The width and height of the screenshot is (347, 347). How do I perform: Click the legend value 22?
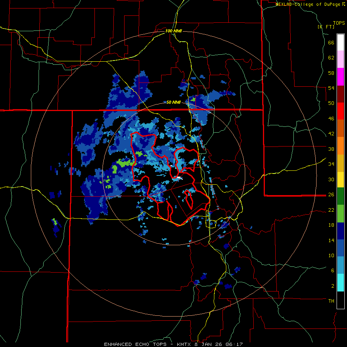pyautogui.click(x=331, y=210)
